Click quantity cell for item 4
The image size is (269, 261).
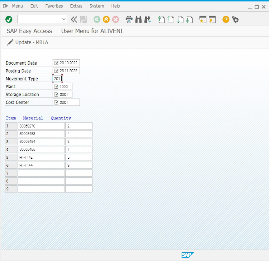click(x=79, y=149)
